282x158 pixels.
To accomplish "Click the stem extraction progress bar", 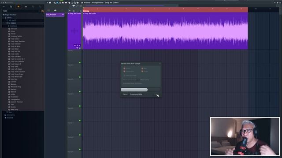I will [x=141, y=90].
